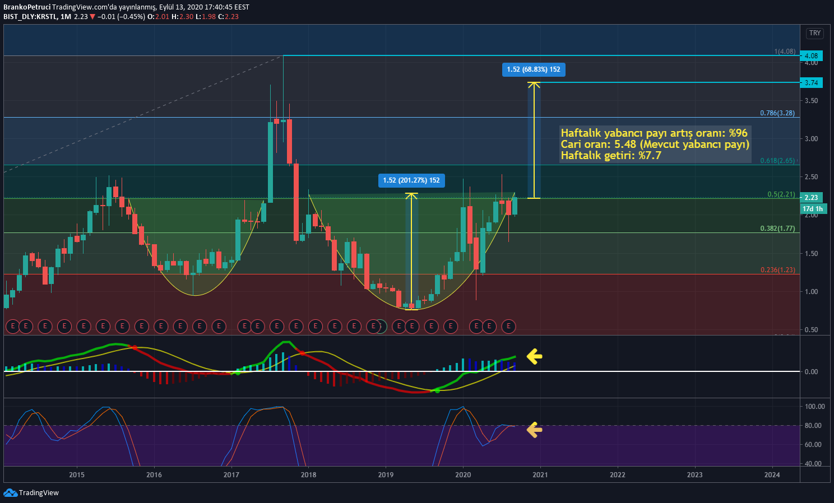This screenshot has height=503, width=834.
Task: Click the O:2.01 open value
Action: pyautogui.click(x=158, y=17)
